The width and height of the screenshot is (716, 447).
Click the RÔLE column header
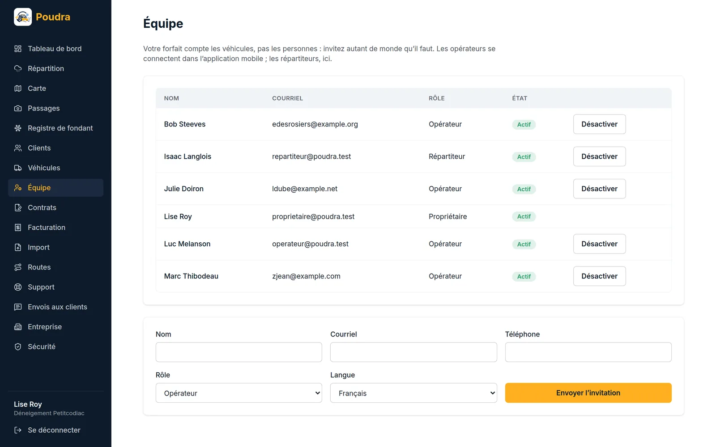(437, 98)
